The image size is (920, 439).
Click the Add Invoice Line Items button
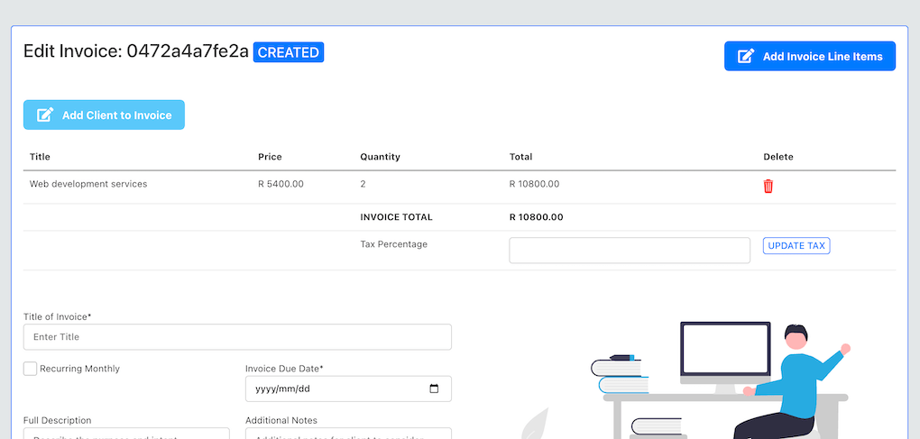810,56
